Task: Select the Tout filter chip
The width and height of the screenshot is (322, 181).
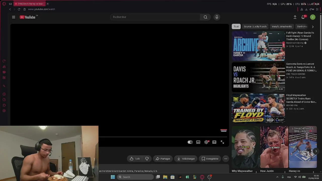Action: 236,27
